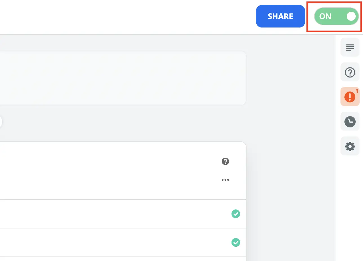Viewport: 363px width, 261px height.
Task: Click the blue SHARE button
Action: pos(280,16)
